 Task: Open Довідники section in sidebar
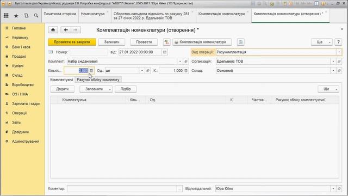tap(22, 132)
